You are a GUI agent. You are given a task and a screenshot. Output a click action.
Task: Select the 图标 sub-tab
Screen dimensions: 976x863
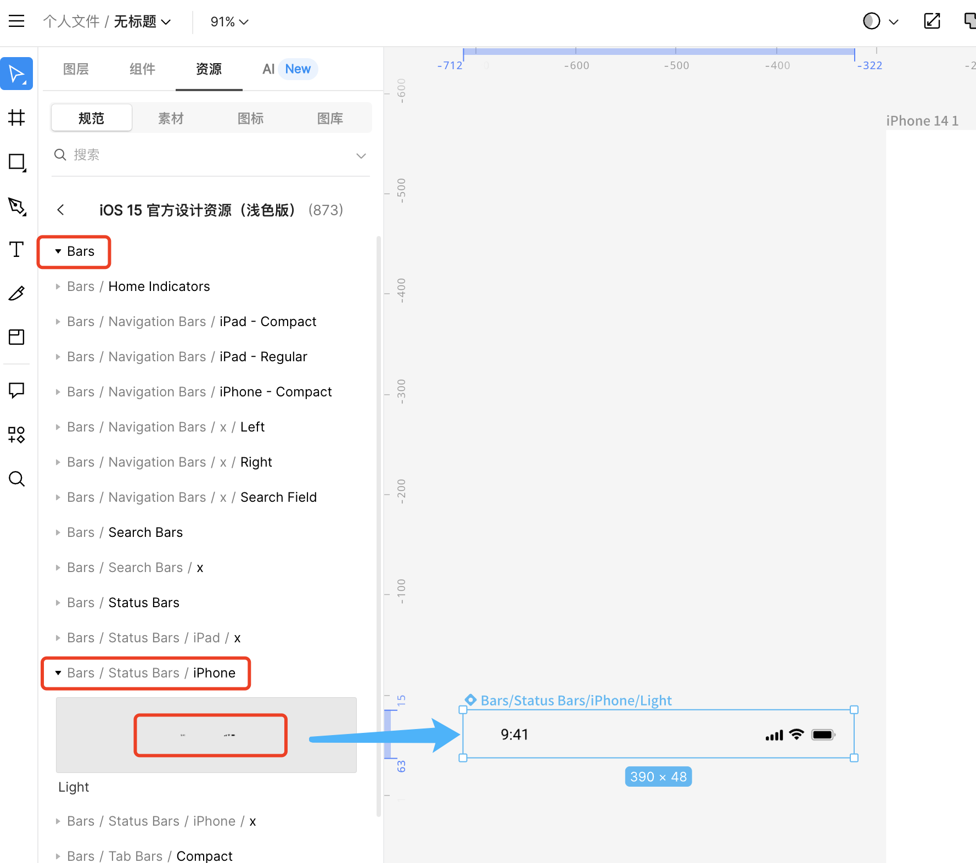click(250, 118)
